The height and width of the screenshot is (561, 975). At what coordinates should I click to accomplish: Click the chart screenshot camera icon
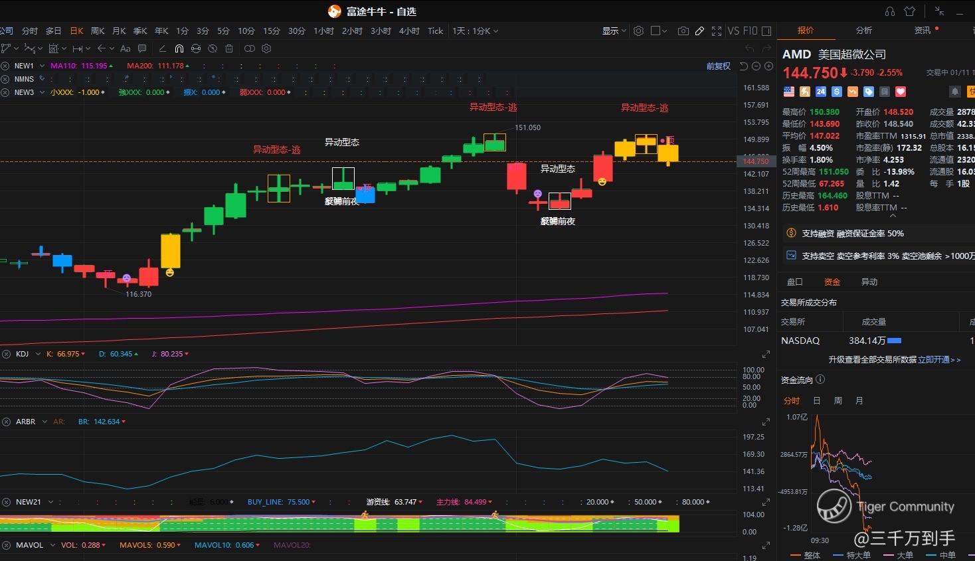[x=683, y=31]
